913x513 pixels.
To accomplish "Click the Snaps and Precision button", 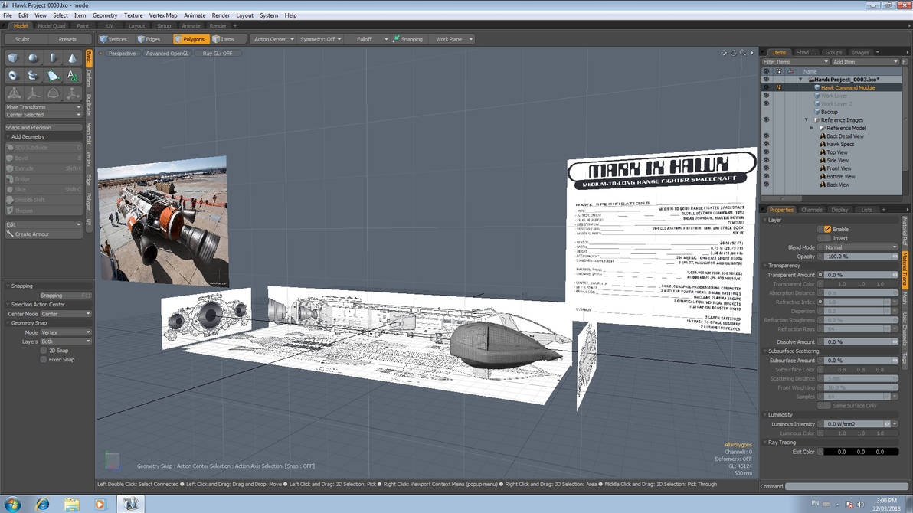I will pos(43,128).
